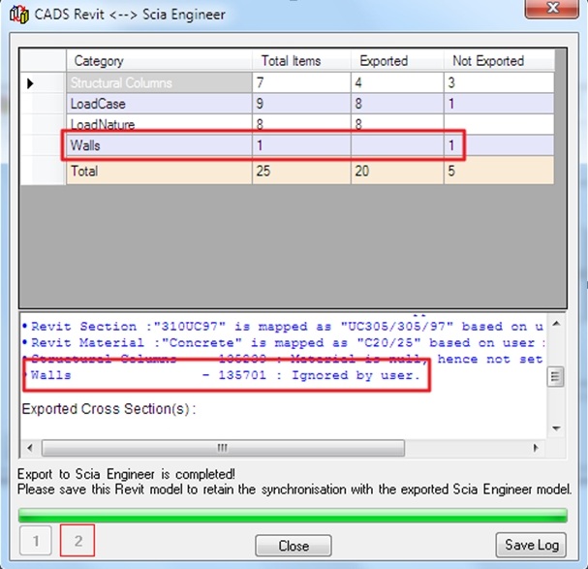Select the Total row label cell
Screen dimensions: 588x569
(160, 172)
